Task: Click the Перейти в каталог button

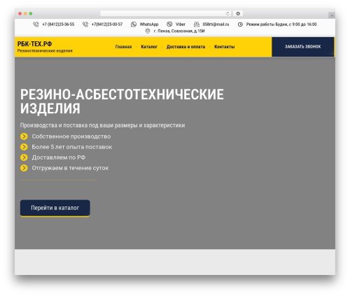Action: pyautogui.click(x=55, y=208)
